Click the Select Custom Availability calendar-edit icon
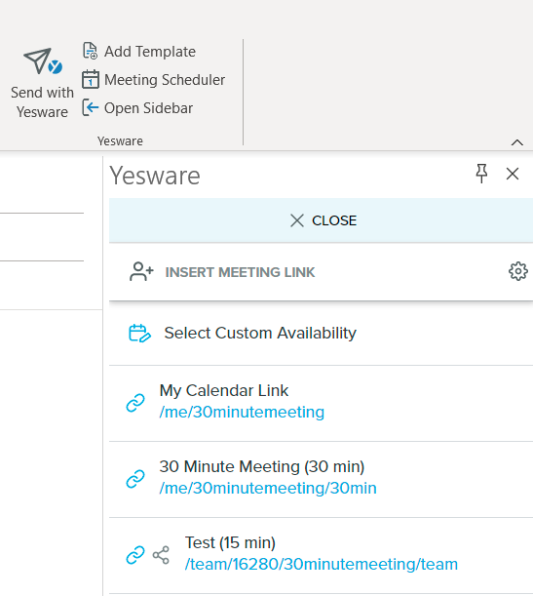The width and height of the screenshot is (533, 596). pyautogui.click(x=139, y=333)
